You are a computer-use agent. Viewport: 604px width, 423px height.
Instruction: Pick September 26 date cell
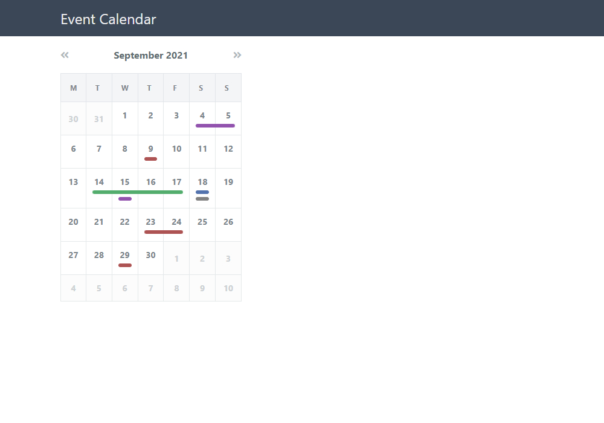coord(228,225)
